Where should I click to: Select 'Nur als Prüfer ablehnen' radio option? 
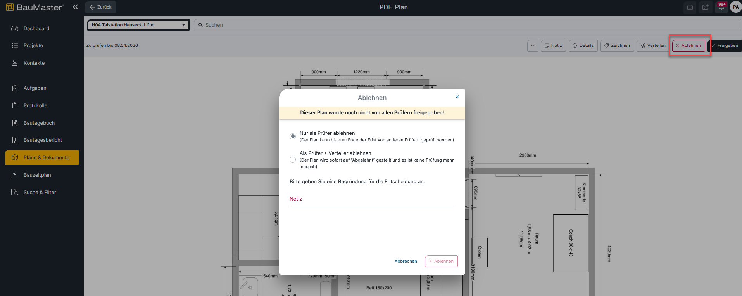click(x=293, y=136)
